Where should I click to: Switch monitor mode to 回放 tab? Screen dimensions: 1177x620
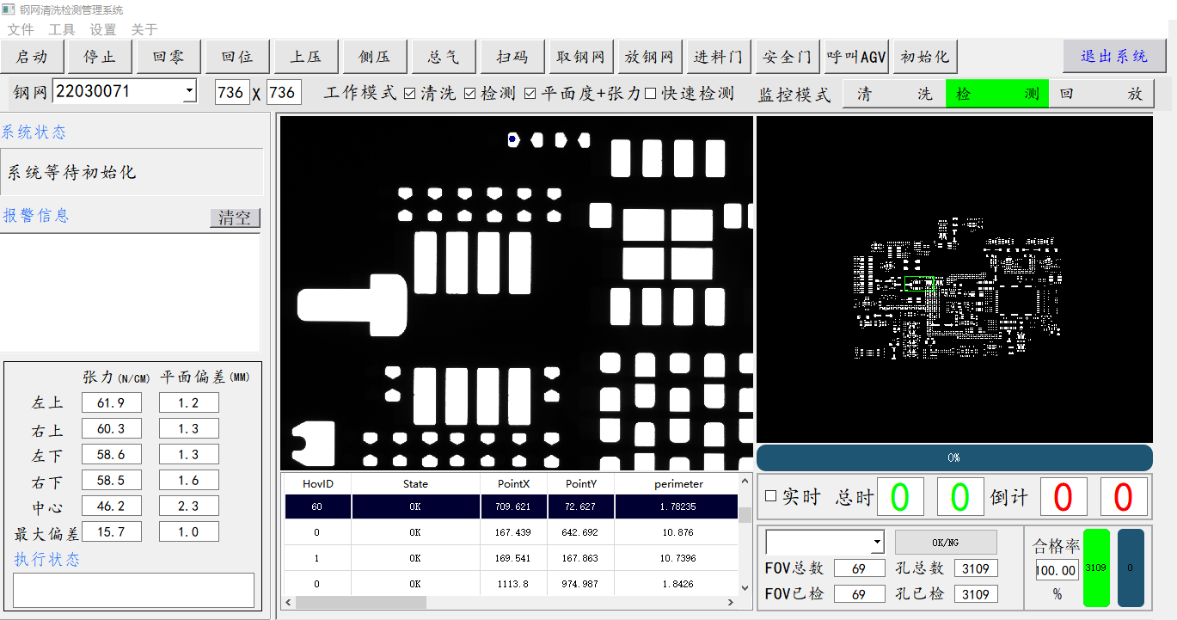[x=1101, y=94]
